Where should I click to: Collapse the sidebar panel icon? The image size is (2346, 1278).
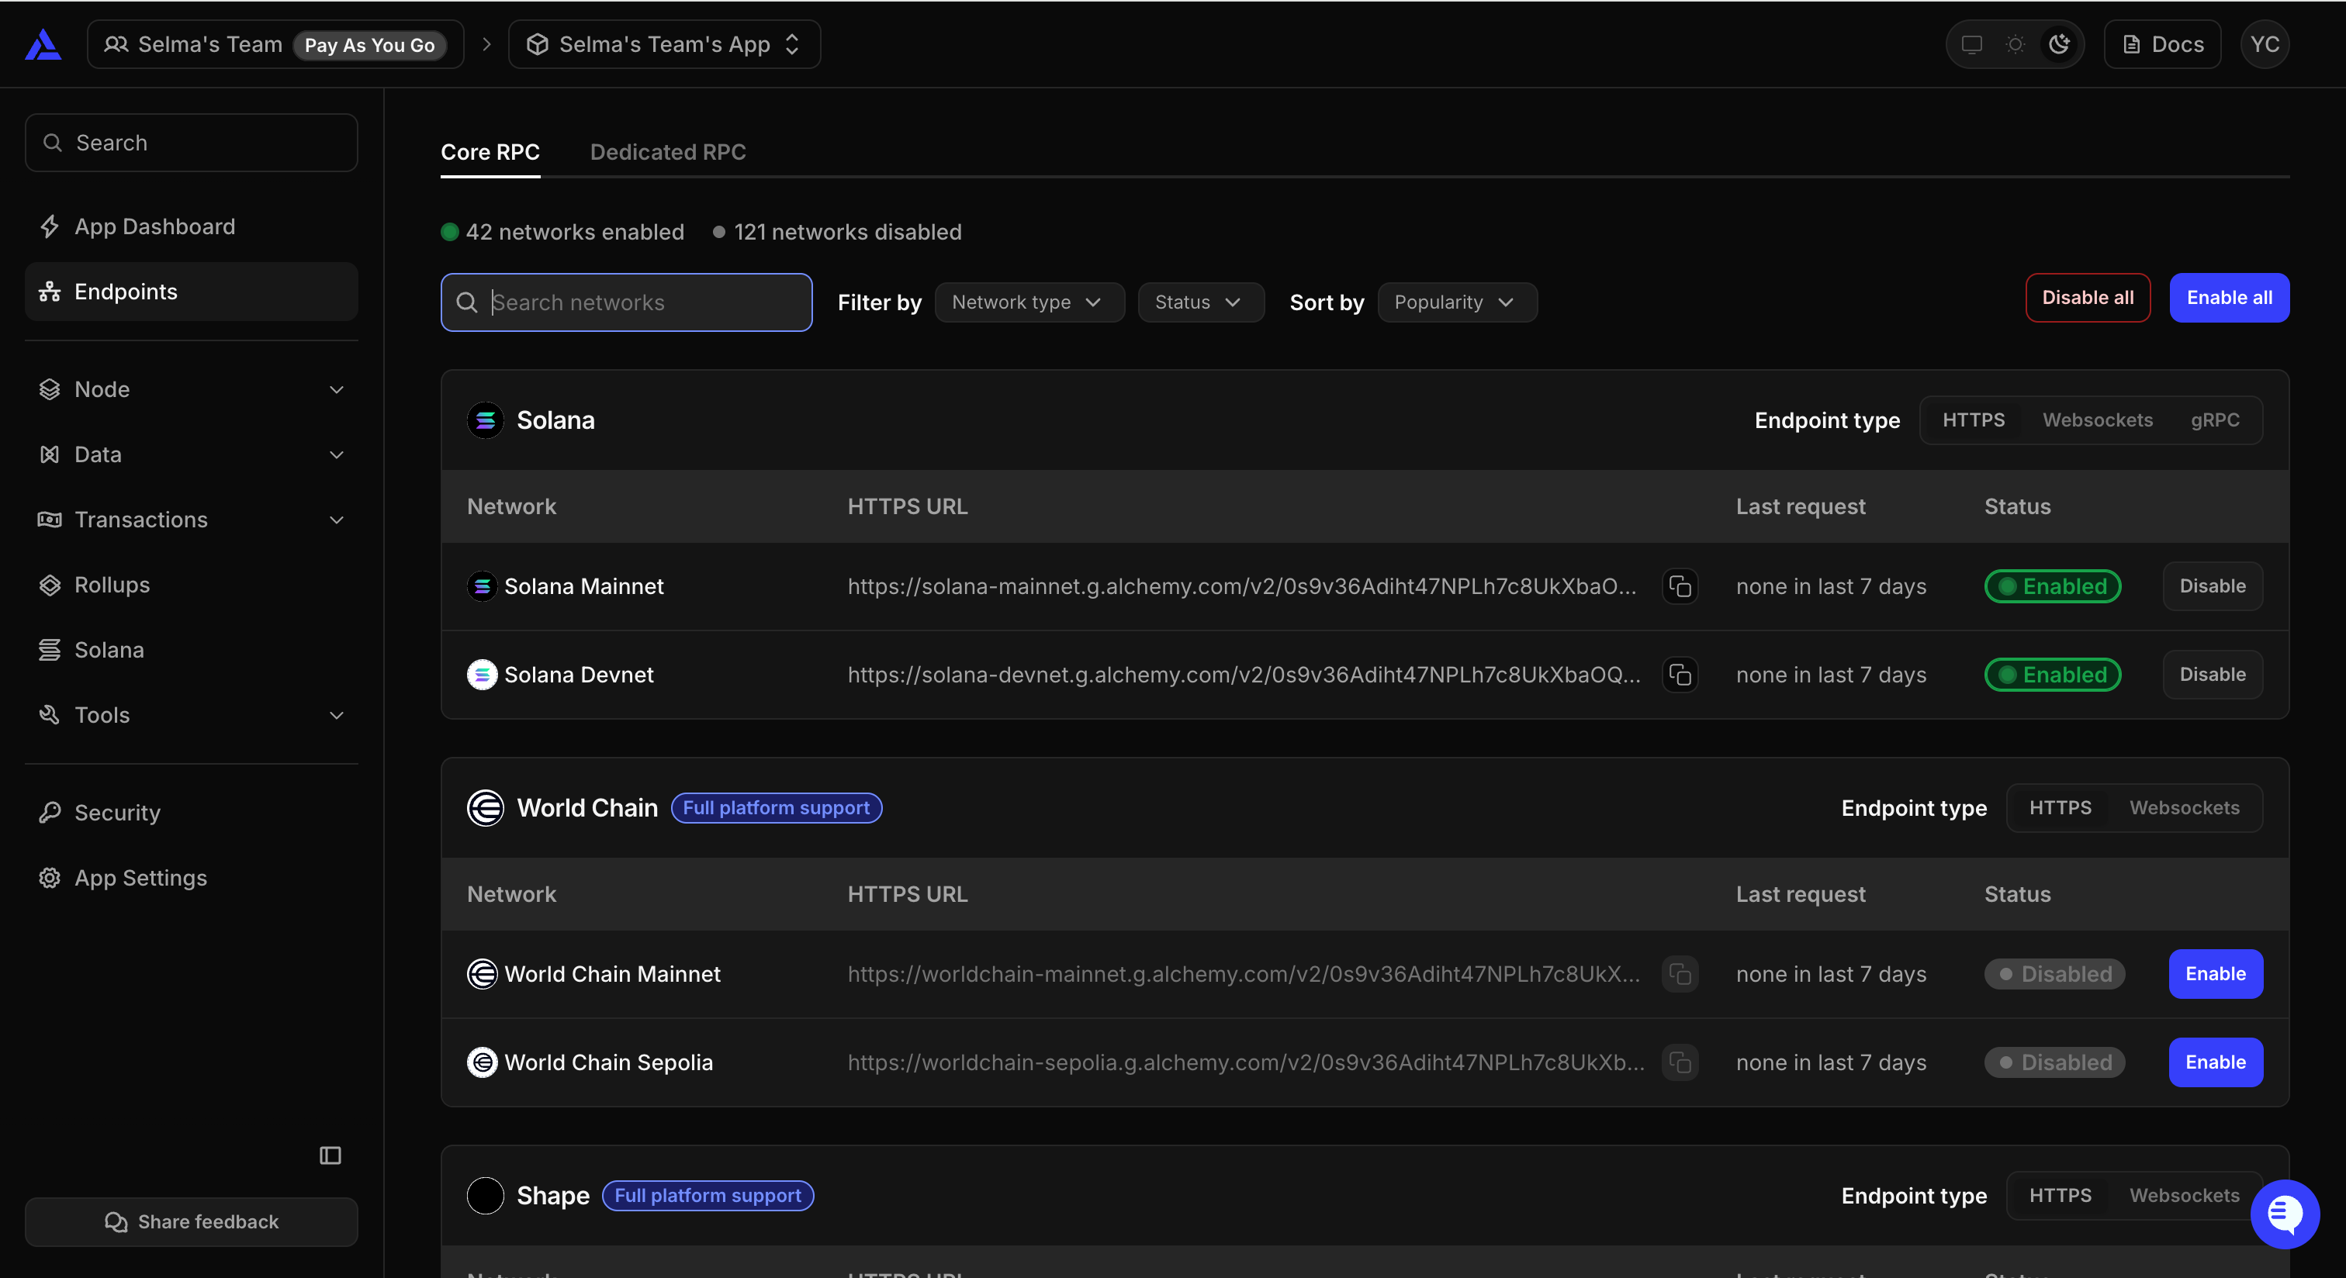point(330,1155)
